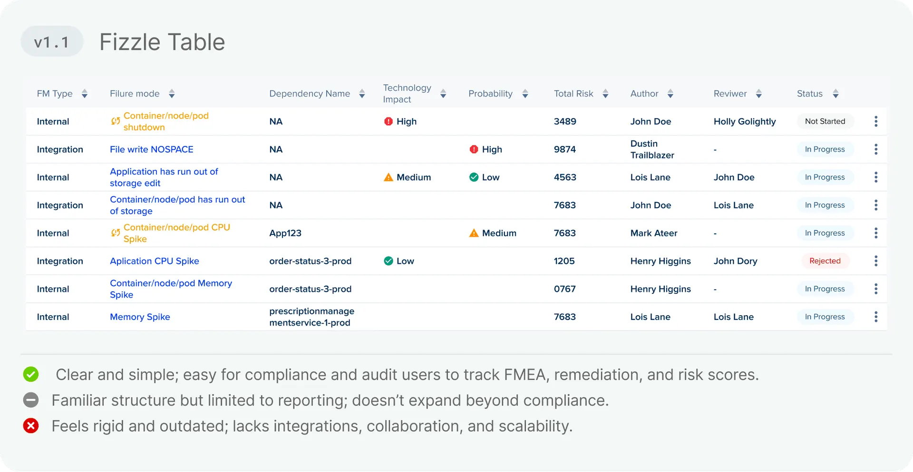Open kebab menu for Aplication CPU Spike row
Viewport: 913px width, 472px height.
876,261
